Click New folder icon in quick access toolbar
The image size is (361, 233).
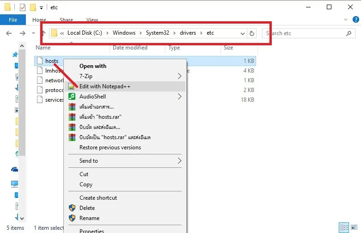[33, 7]
